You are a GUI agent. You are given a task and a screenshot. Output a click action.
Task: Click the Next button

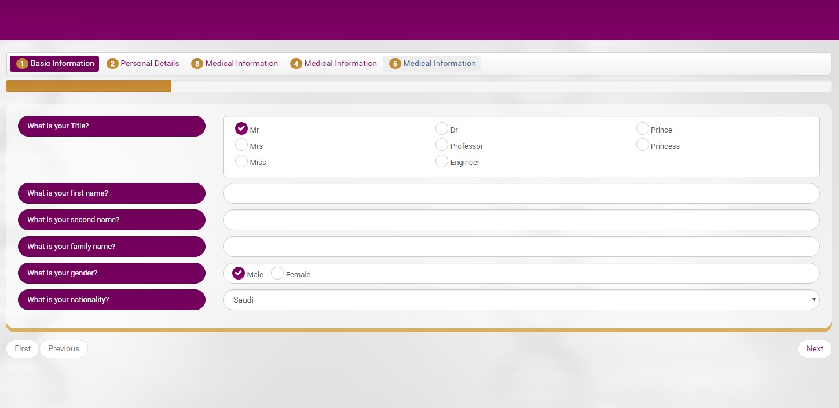click(814, 349)
